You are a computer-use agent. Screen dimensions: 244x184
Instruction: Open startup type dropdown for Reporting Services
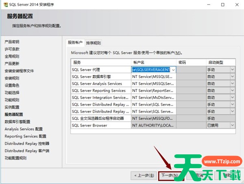(233, 91)
